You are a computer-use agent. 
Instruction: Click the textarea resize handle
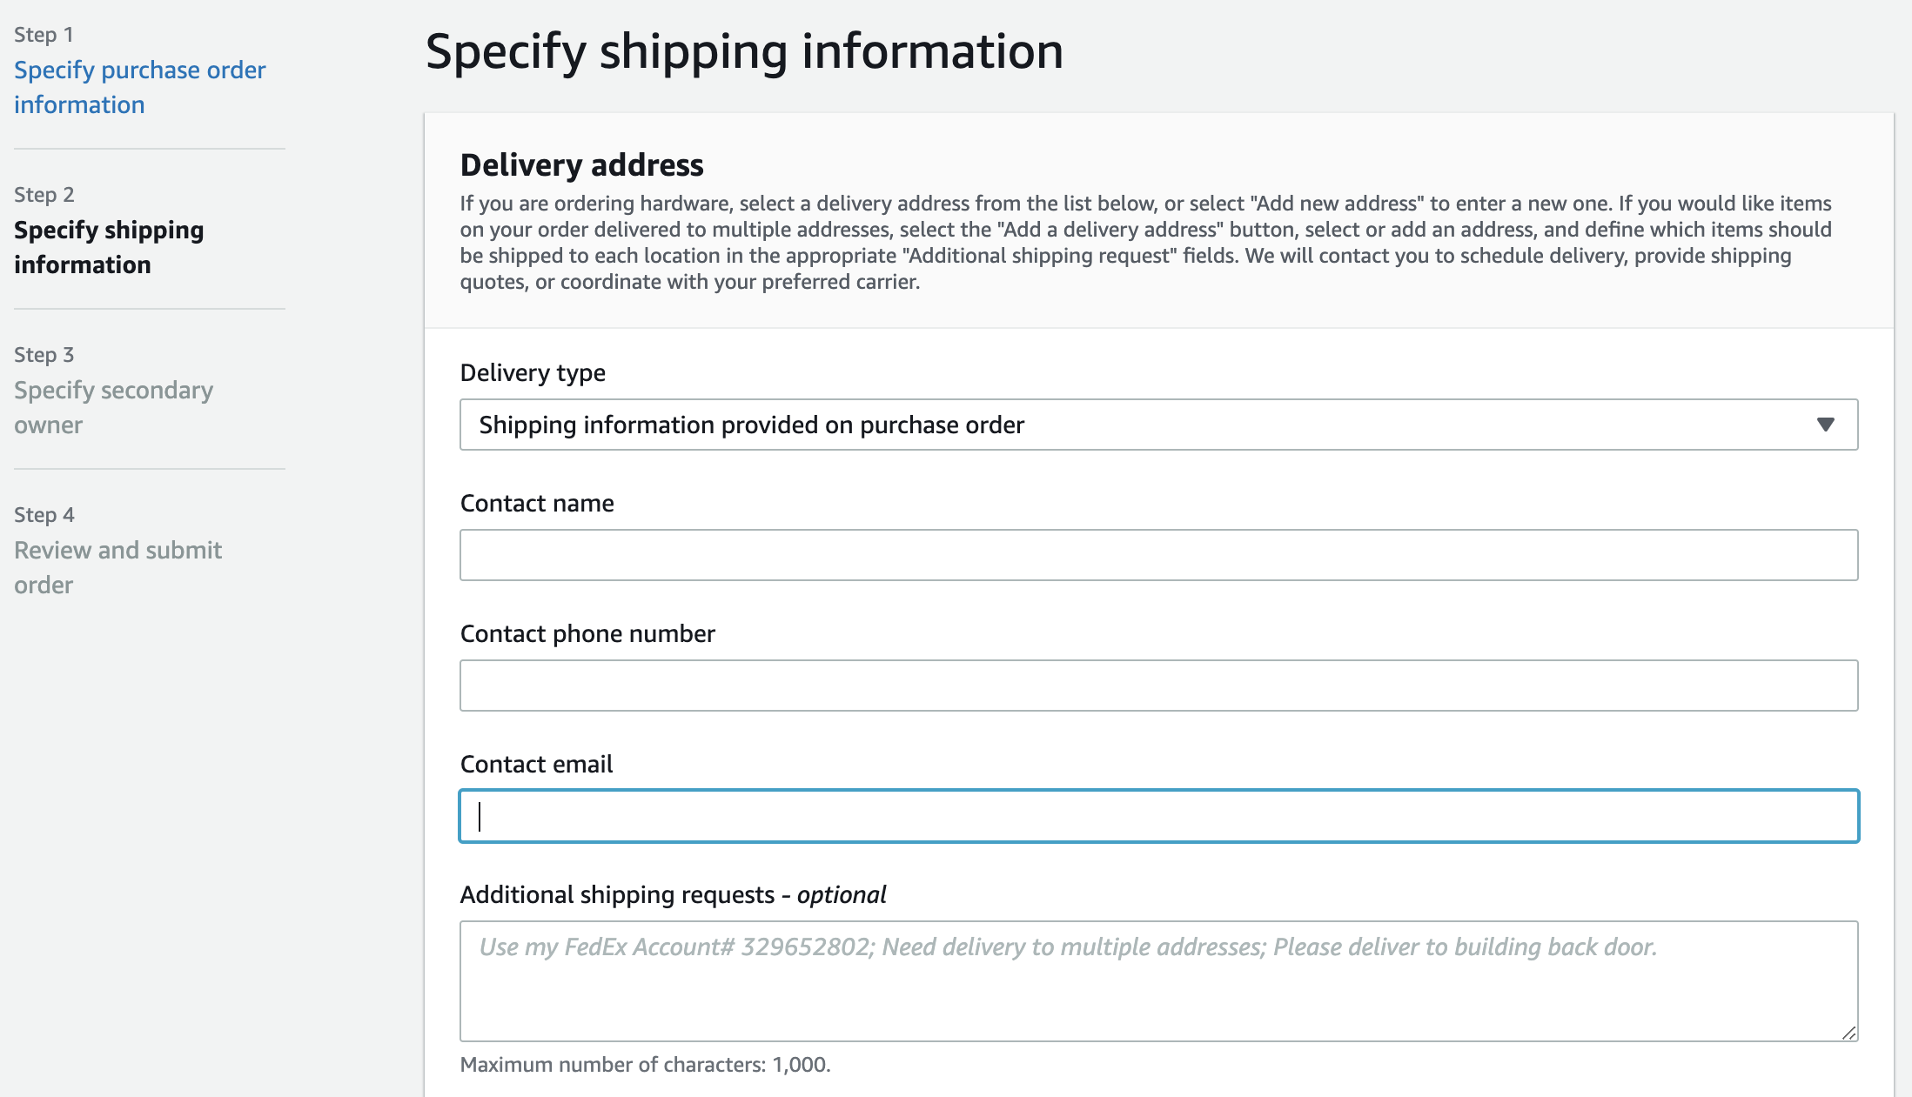[1848, 1033]
